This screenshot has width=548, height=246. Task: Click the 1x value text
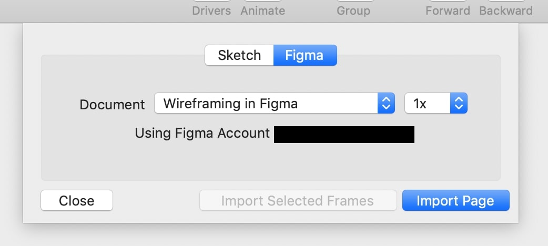click(420, 104)
